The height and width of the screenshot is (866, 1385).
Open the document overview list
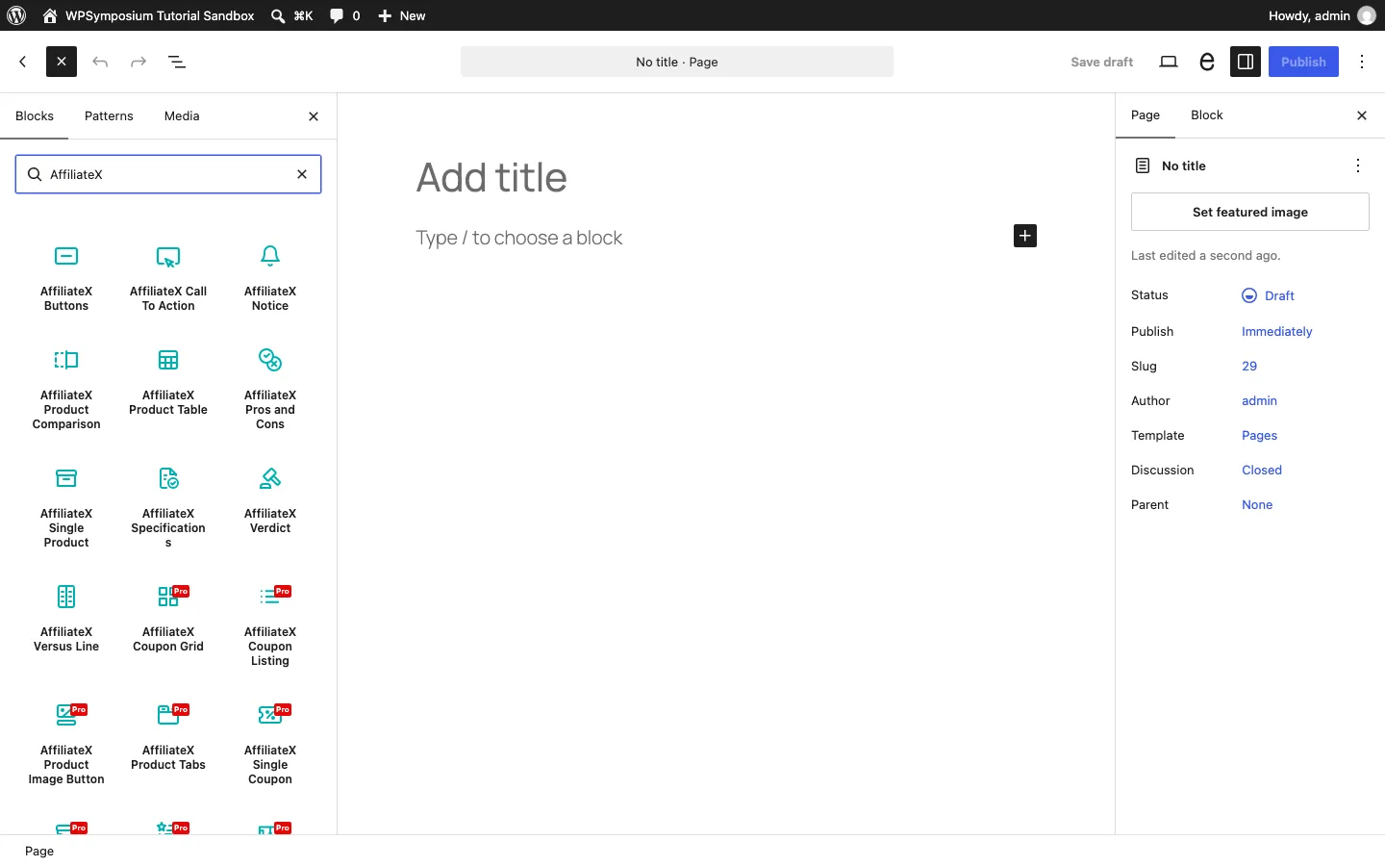click(x=177, y=62)
